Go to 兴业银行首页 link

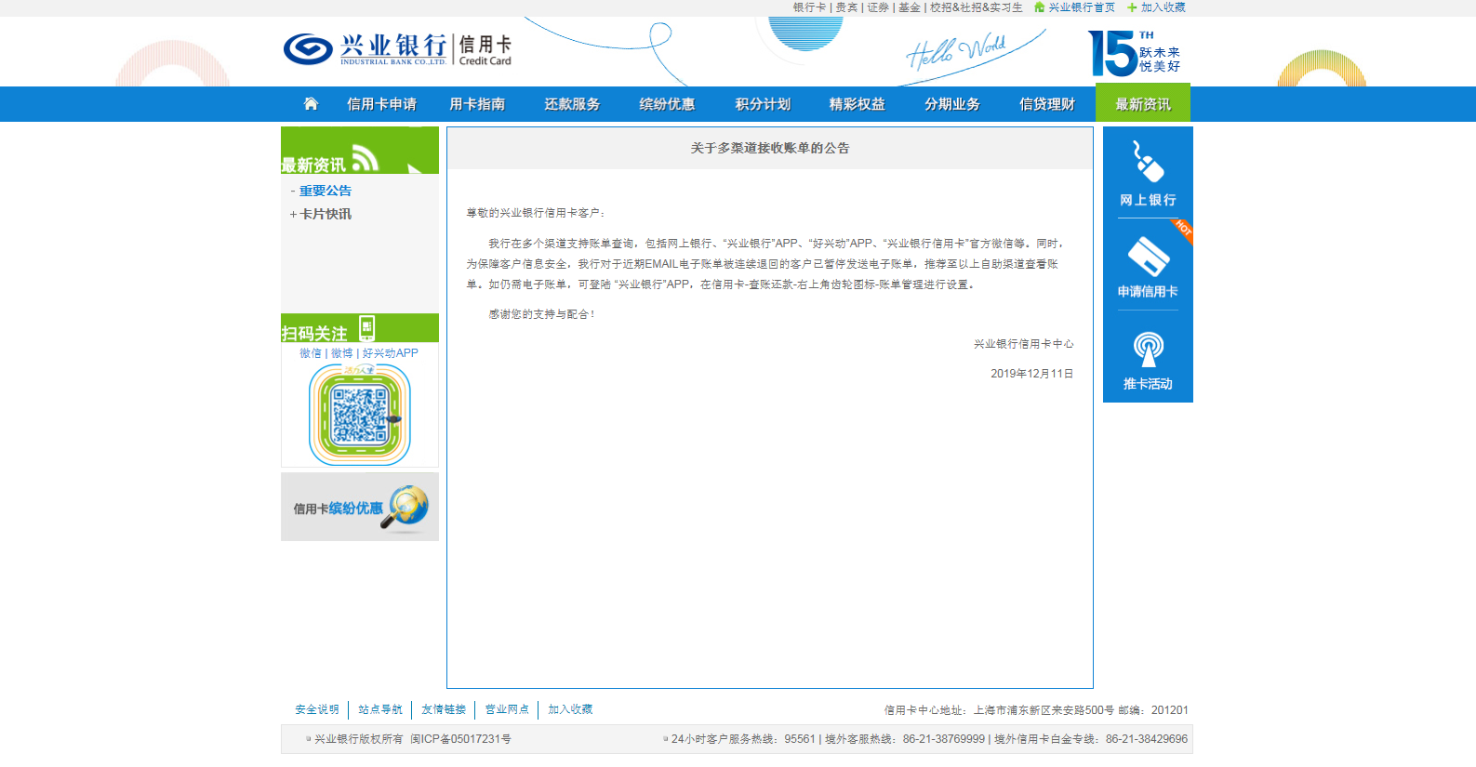1082,7
